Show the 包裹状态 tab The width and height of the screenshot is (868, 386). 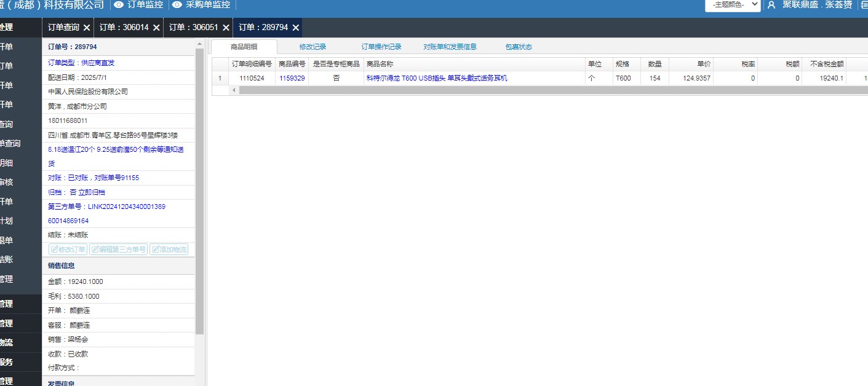519,47
